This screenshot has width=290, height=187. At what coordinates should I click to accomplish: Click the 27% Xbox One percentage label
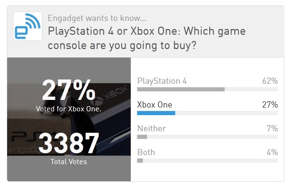[270, 105]
